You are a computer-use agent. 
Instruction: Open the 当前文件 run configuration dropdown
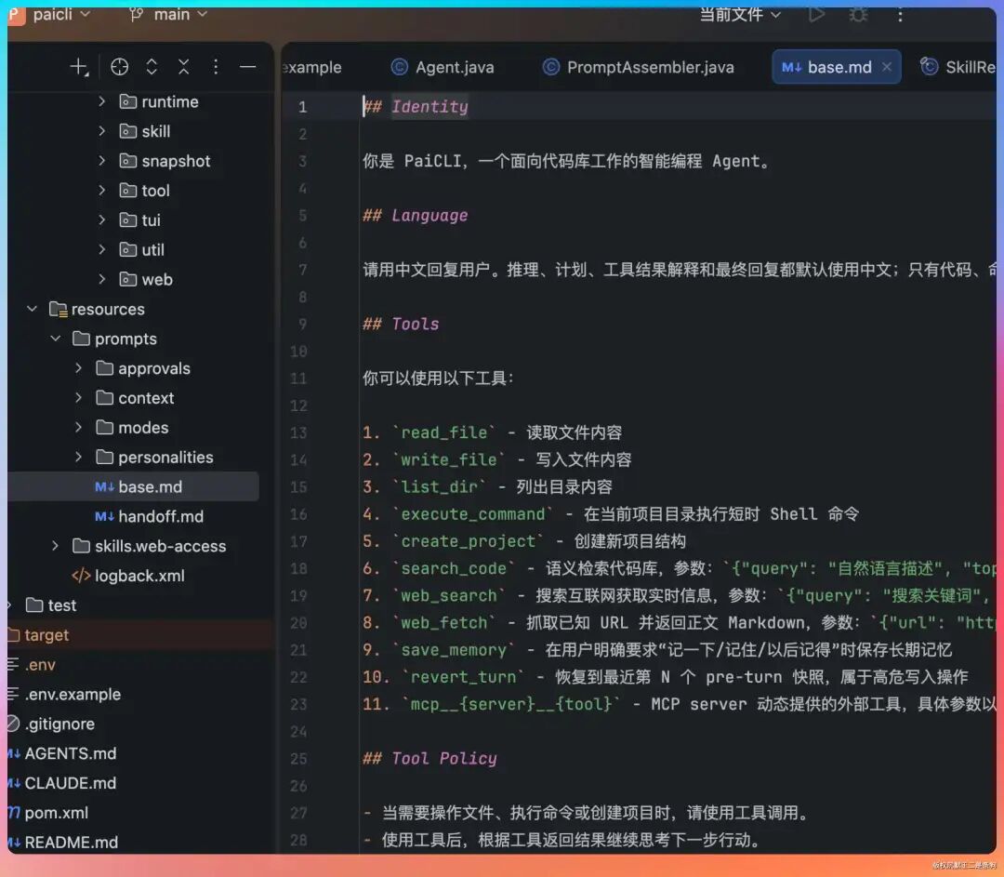740,14
